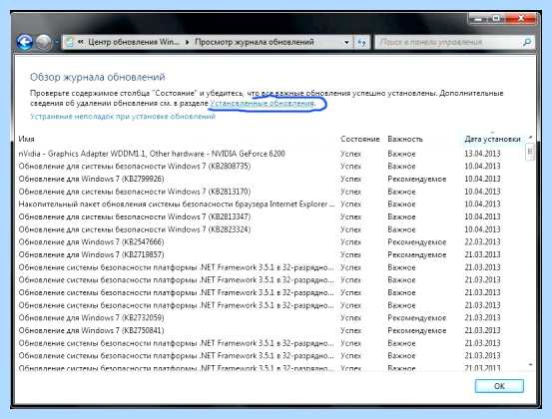
Task: Open breadcrumb arrow after 'Центр обновления Win...'
Action: (x=187, y=42)
